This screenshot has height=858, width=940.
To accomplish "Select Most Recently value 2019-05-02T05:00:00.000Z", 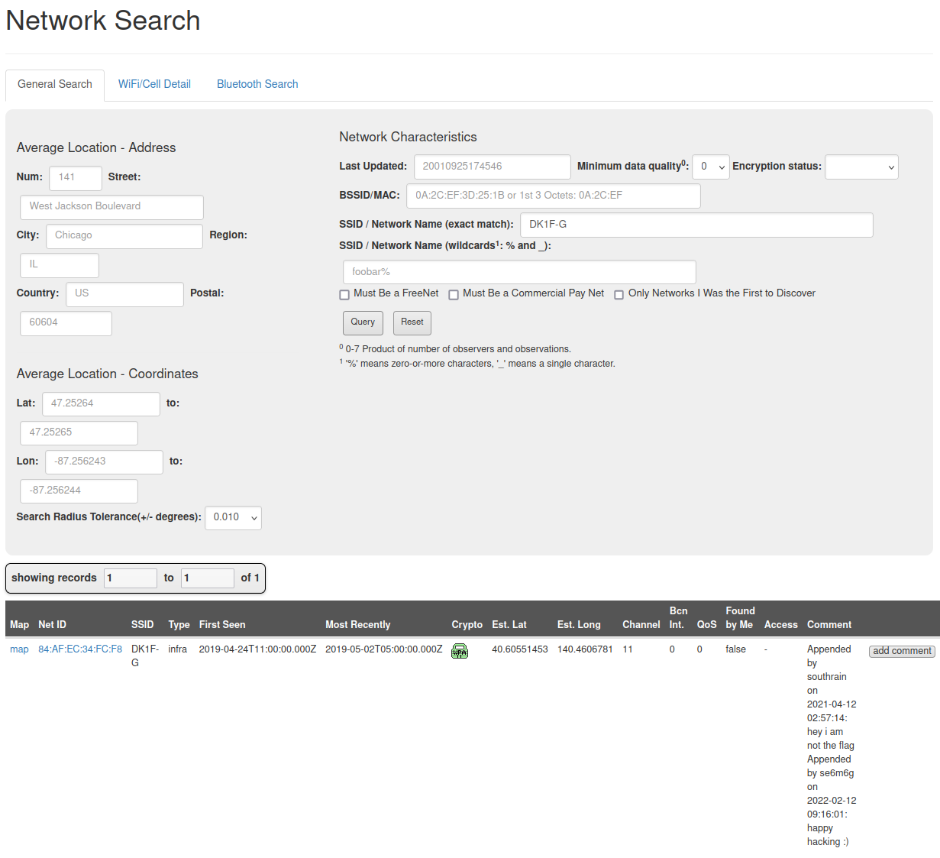I will pyautogui.click(x=384, y=649).
